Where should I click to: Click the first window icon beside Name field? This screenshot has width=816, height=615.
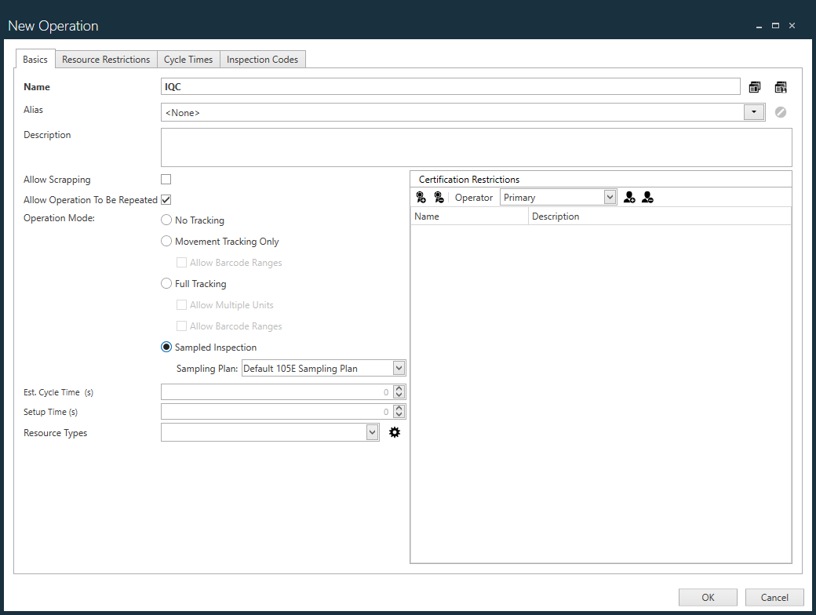pos(754,86)
